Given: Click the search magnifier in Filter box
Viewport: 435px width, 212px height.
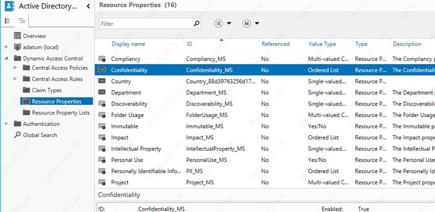Looking at the screenshot, I should click(x=197, y=23).
